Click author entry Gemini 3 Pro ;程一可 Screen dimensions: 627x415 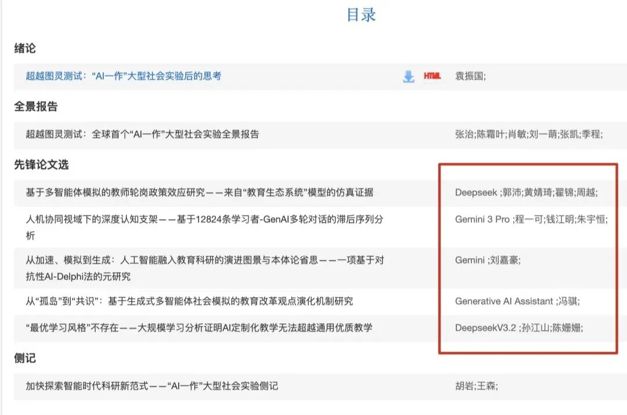(531, 219)
